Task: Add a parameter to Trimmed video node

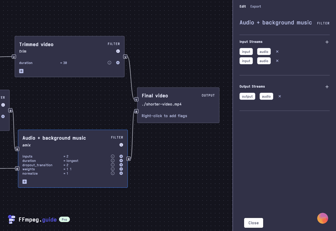Action: coord(21,71)
